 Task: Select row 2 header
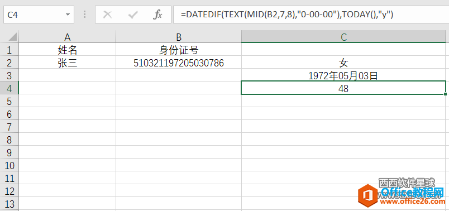[x=9, y=63]
